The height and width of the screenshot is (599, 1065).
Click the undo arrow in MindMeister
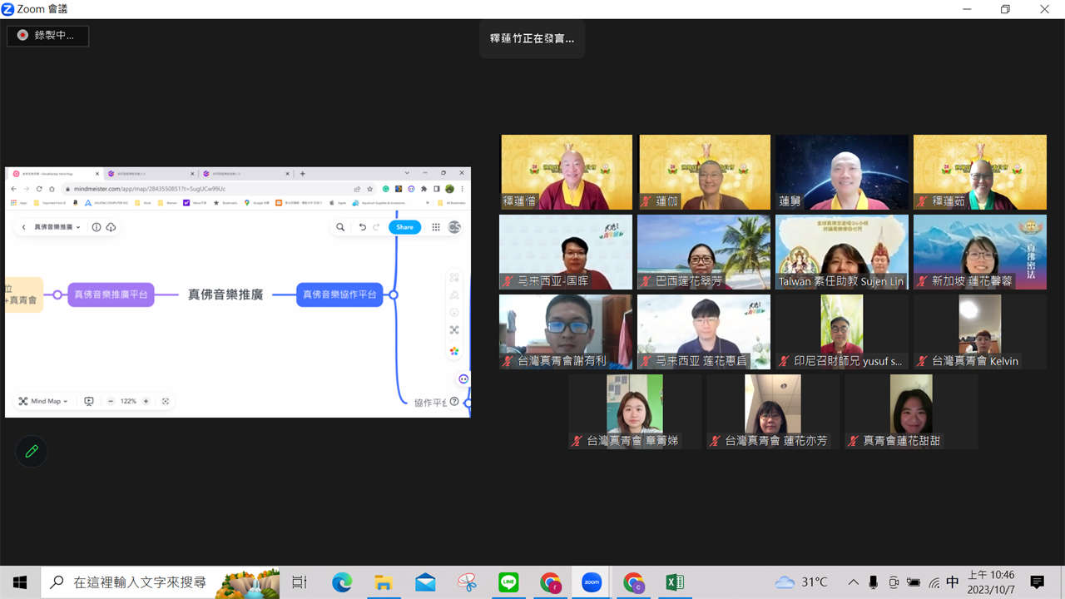pyautogui.click(x=362, y=227)
